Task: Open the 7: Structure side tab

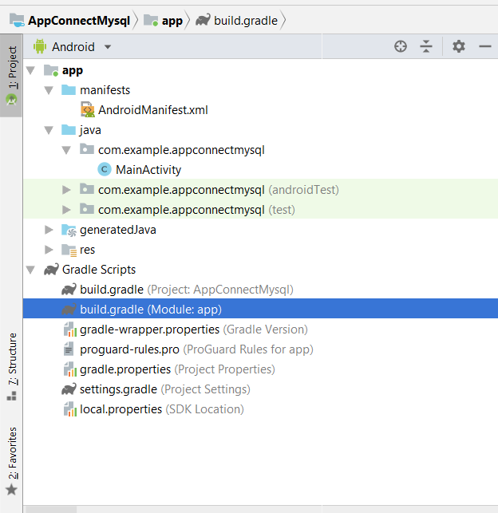Action: [x=12, y=366]
